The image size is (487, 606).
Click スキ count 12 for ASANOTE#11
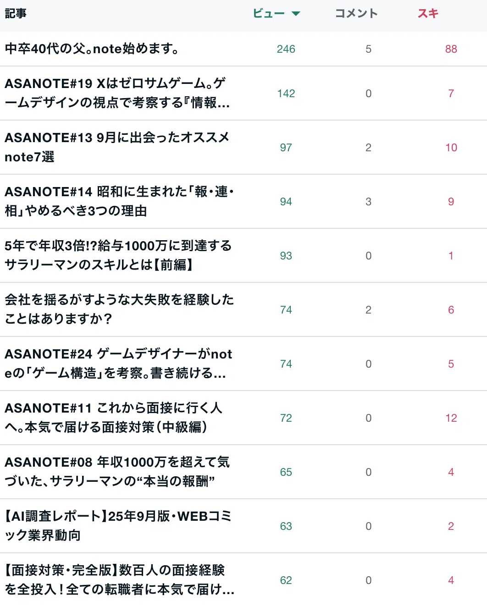coord(451,418)
